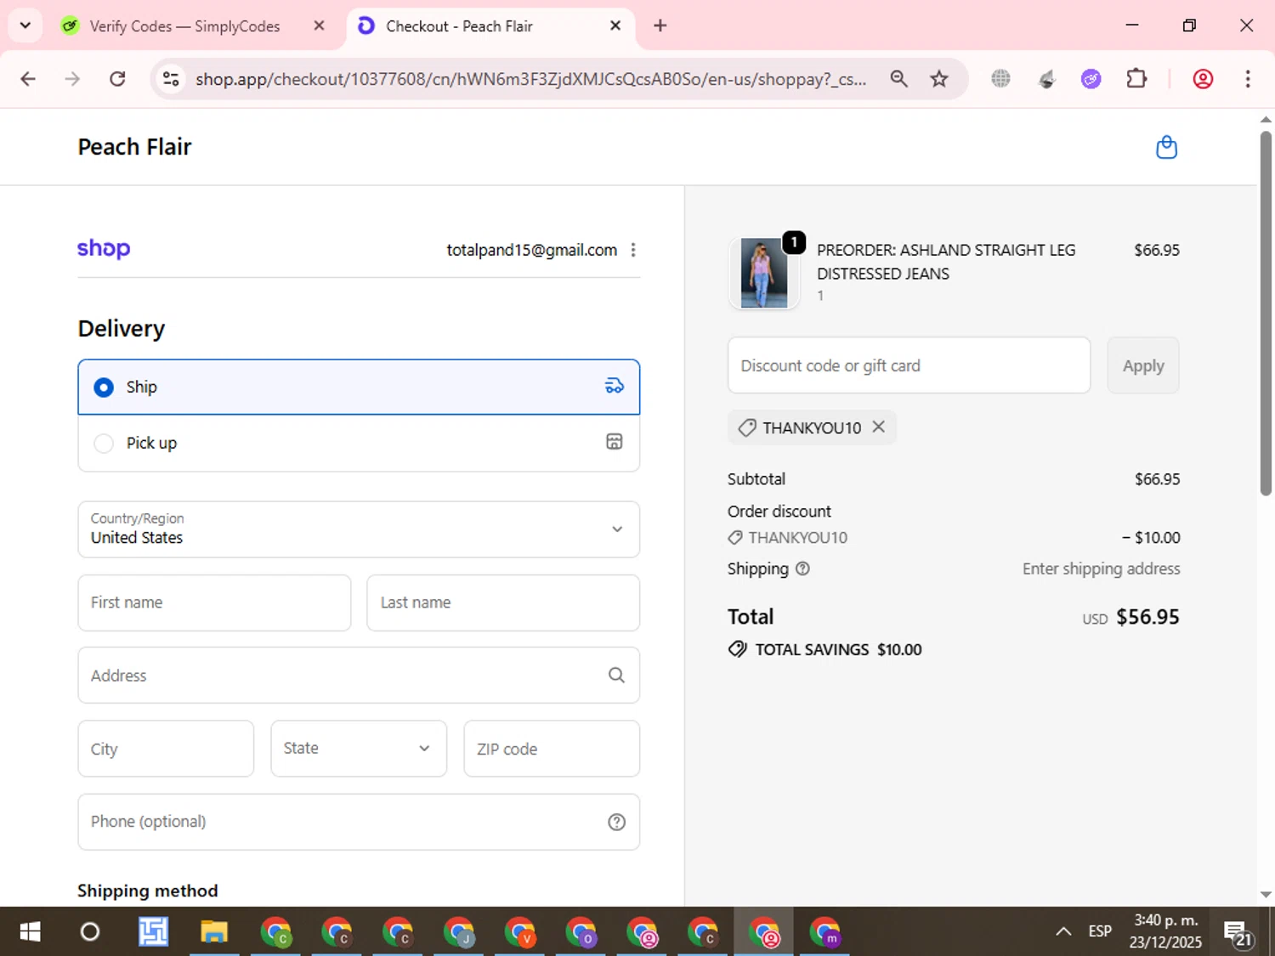View site information icon in address bar

click(171, 79)
